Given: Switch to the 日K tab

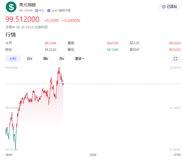Looking at the screenshot, I should click(x=30, y=59).
